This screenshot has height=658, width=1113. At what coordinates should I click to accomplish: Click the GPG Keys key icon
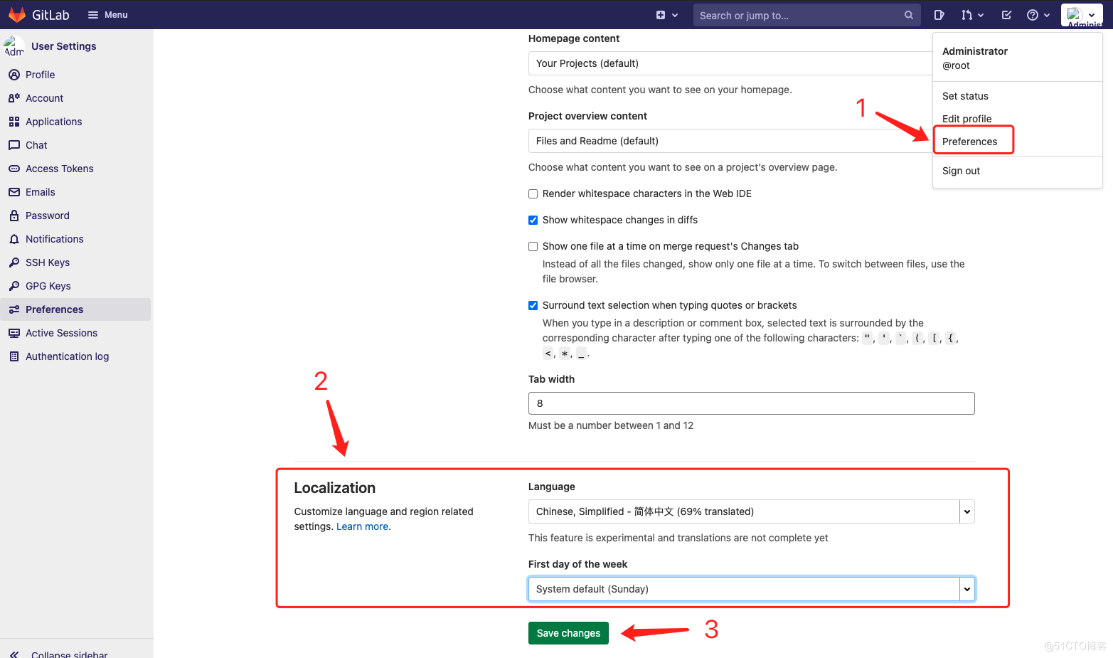[x=14, y=286]
